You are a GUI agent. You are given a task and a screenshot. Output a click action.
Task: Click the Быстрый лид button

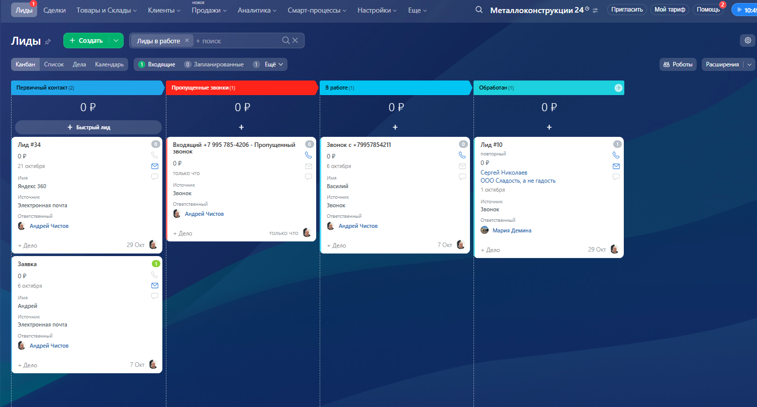tap(88, 127)
